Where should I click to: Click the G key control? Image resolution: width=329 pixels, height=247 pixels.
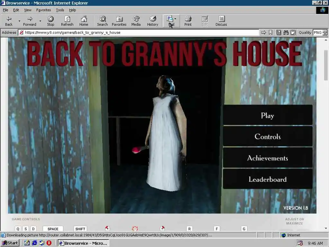pyautogui.click(x=244, y=229)
